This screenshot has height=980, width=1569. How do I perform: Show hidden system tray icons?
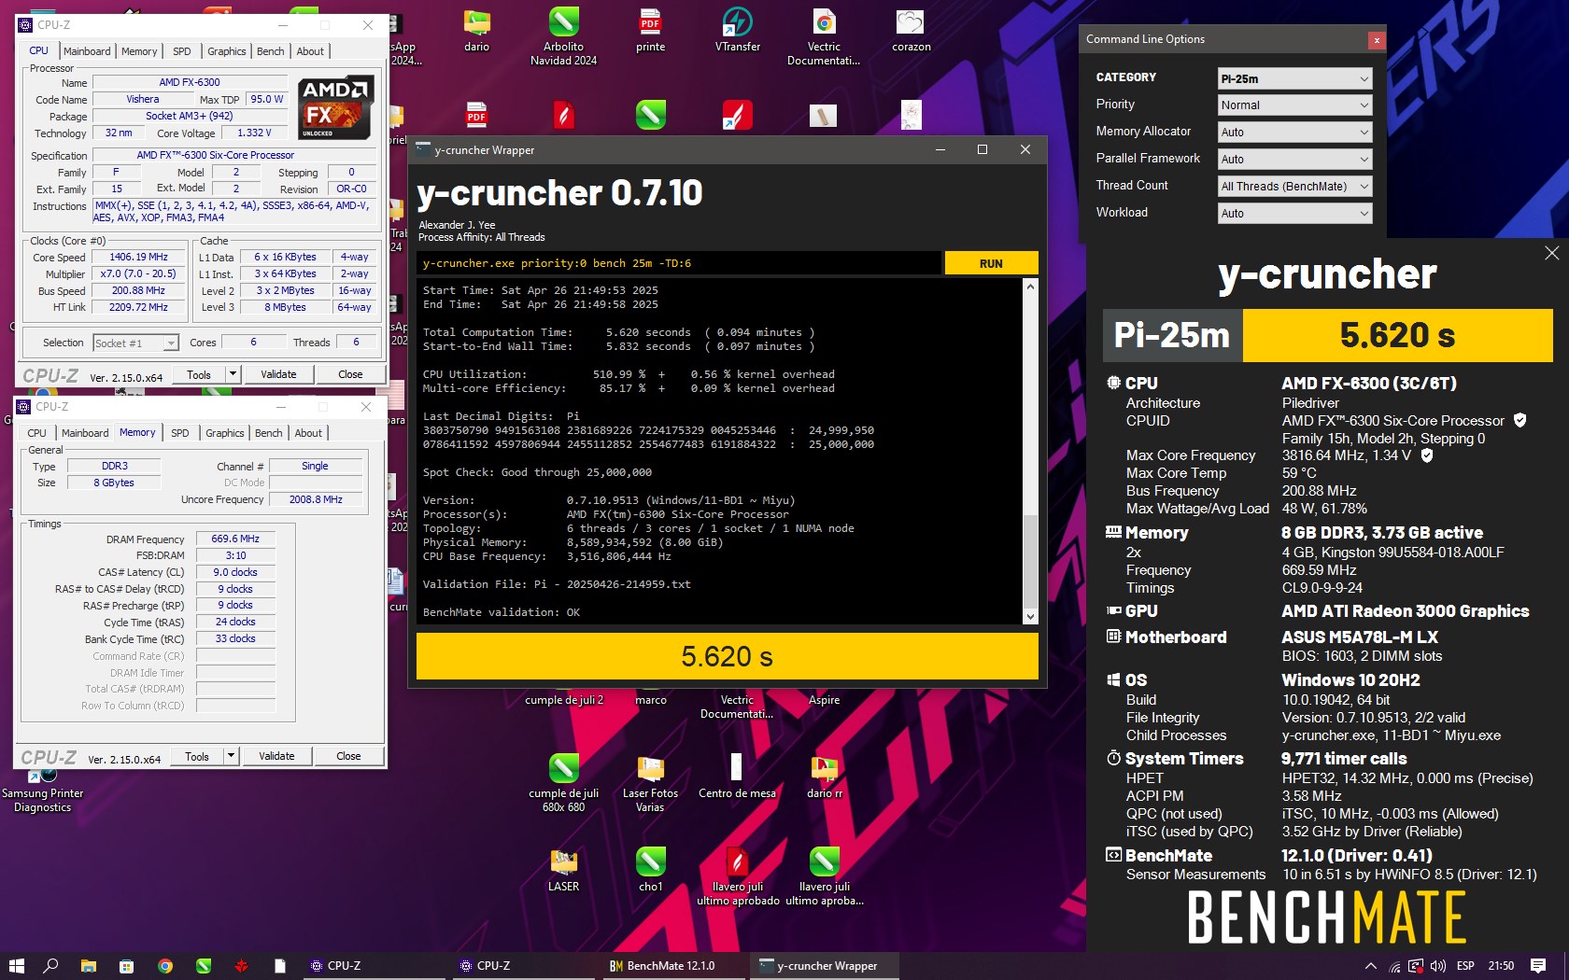click(1370, 966)
